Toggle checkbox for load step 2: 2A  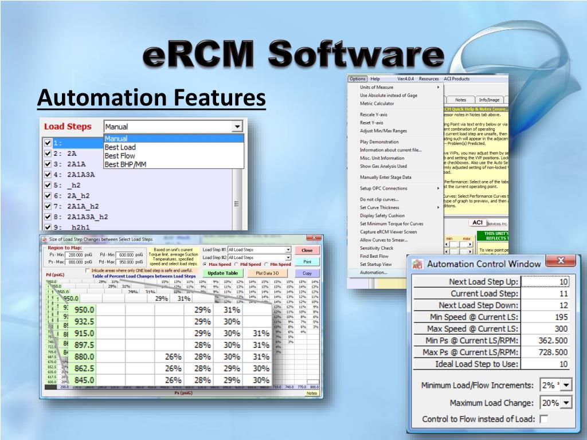(x=48, y=154)
